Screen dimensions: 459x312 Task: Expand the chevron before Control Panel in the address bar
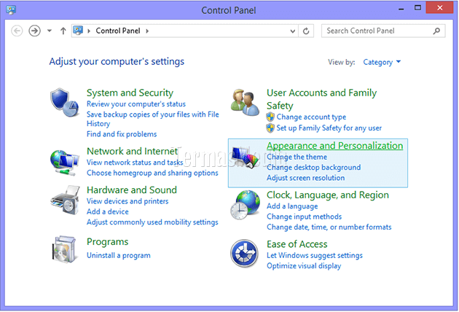pos(89,31)
